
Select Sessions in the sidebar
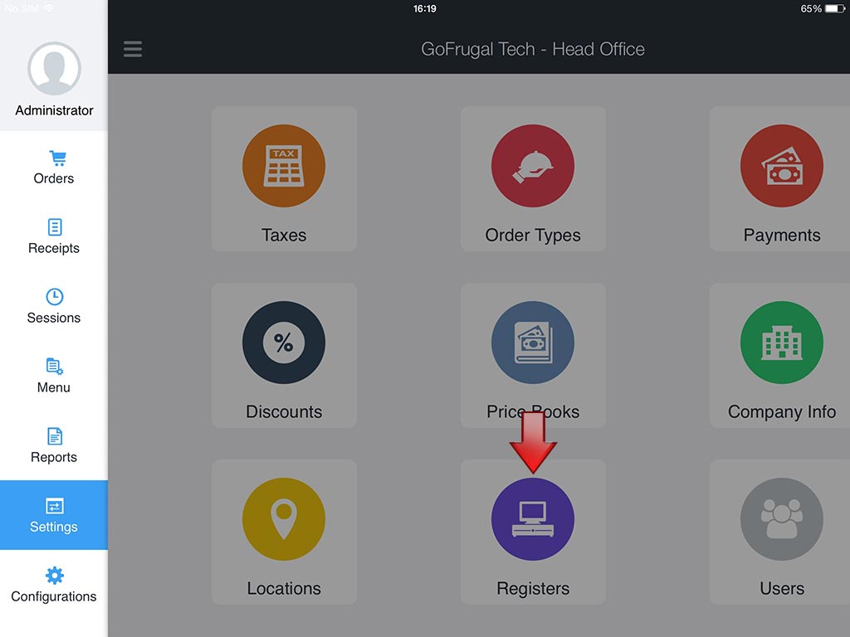point(54,307)
